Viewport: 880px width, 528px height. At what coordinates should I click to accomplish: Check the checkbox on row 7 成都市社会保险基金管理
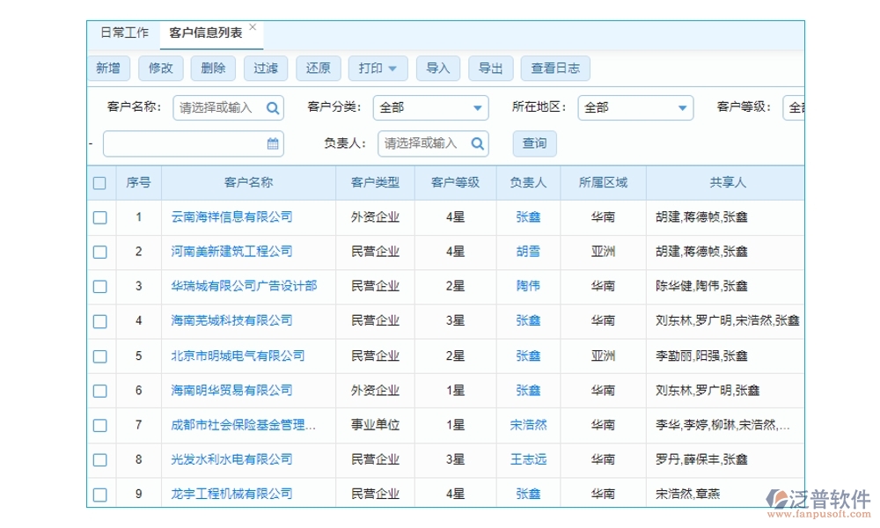[x=99, y=425]
